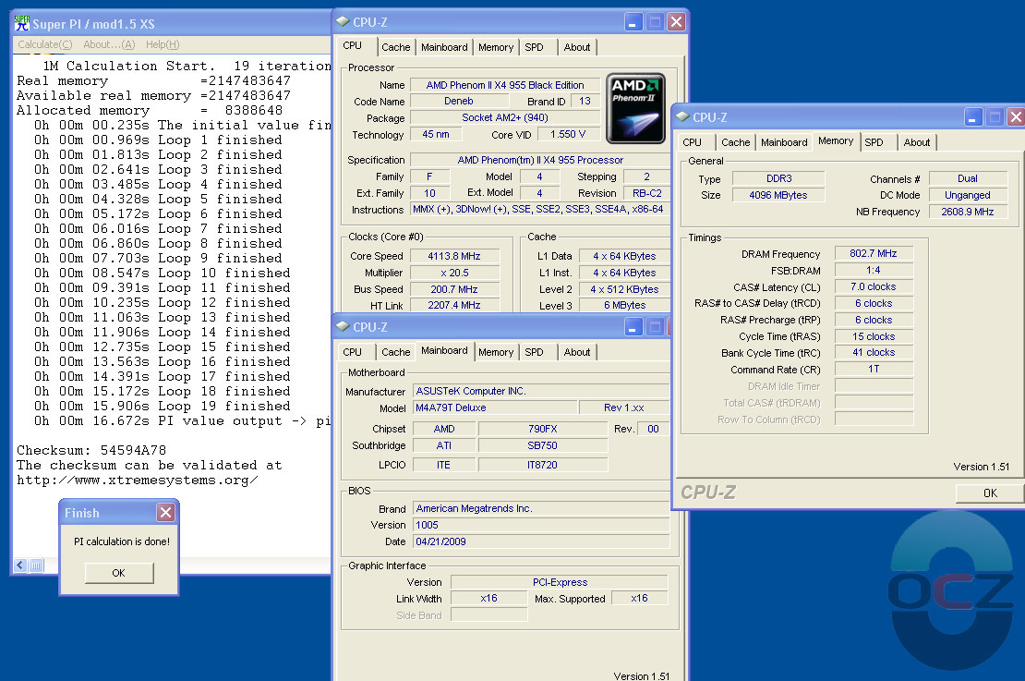Screen dimensions: 1025x681
Task: Close the Finish dialog with X
Action: click(166, 512)
